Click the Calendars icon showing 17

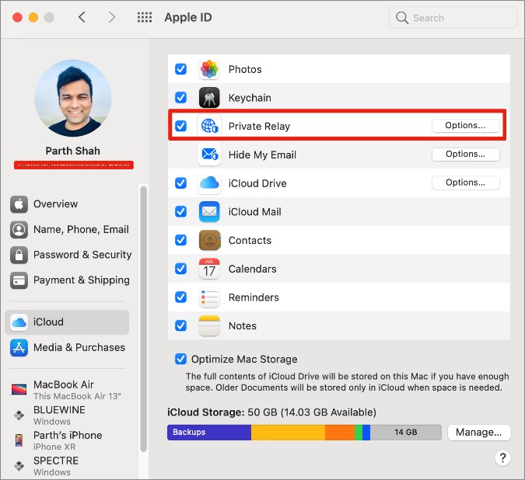point(209,269)
